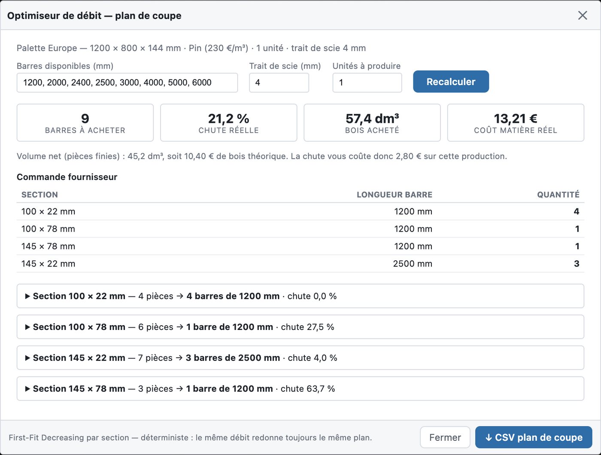Viewport: 601px width, 455px height.
Task: Click the dialog title Optimiseur de débit
Action: [94, 16]
